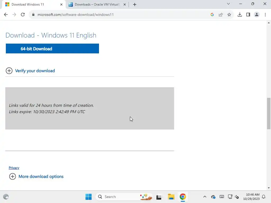
Task: Open the Chrome profile avatar menu
Action: (257, 15)
